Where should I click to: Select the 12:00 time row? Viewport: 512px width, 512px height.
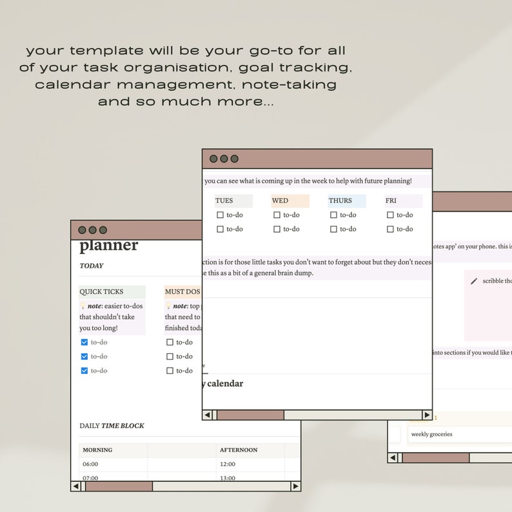pyautogui.click(x=250, y=464)
